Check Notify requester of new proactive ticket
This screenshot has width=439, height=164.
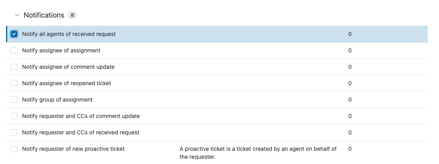pos(14,149)
